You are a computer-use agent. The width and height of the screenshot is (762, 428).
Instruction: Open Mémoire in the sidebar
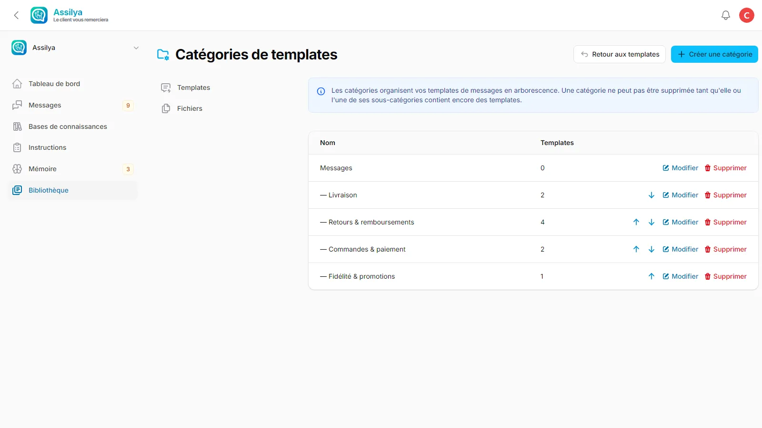(73, 169)
